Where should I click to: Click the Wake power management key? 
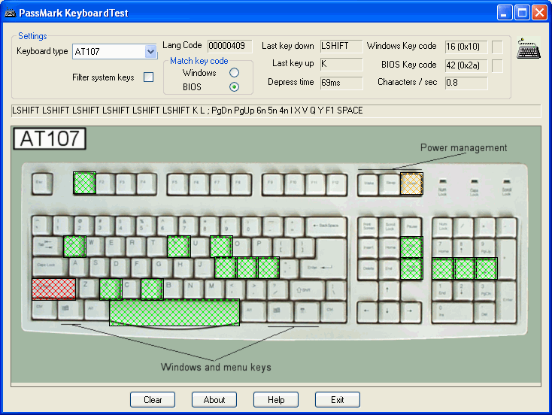[369, 183]
